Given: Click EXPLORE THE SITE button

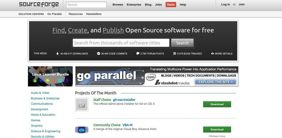Looking at the screenshot, I should click(215, 82).
